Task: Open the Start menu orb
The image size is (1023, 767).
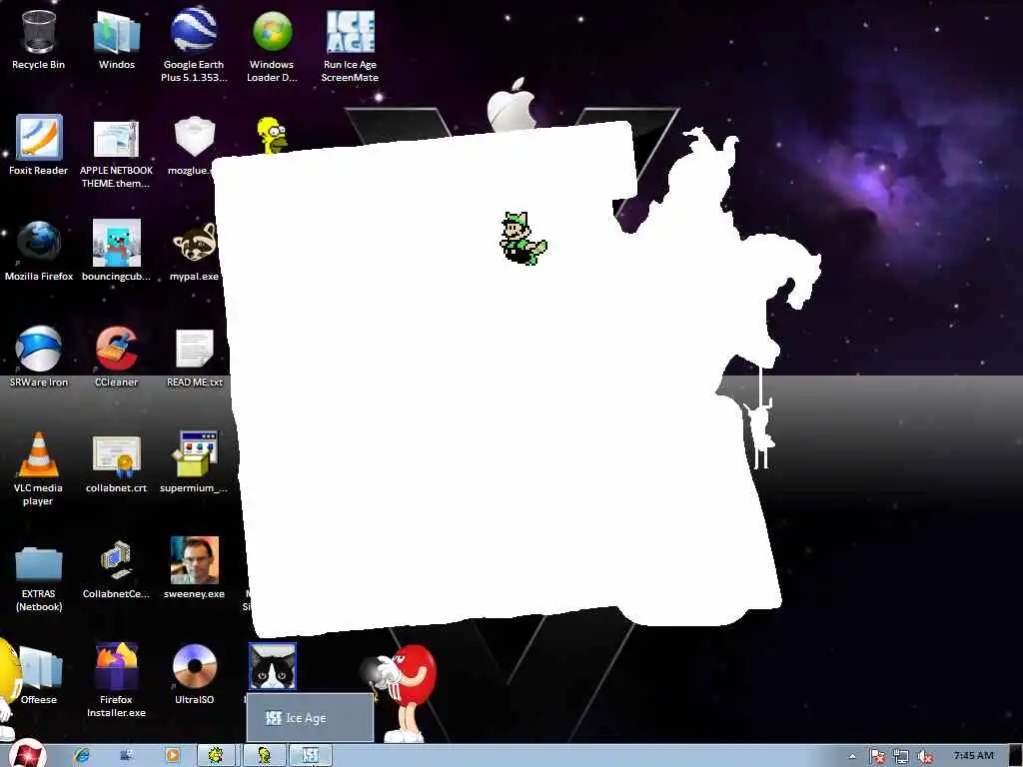Action: pyautogui.click(x=27, y=755)
